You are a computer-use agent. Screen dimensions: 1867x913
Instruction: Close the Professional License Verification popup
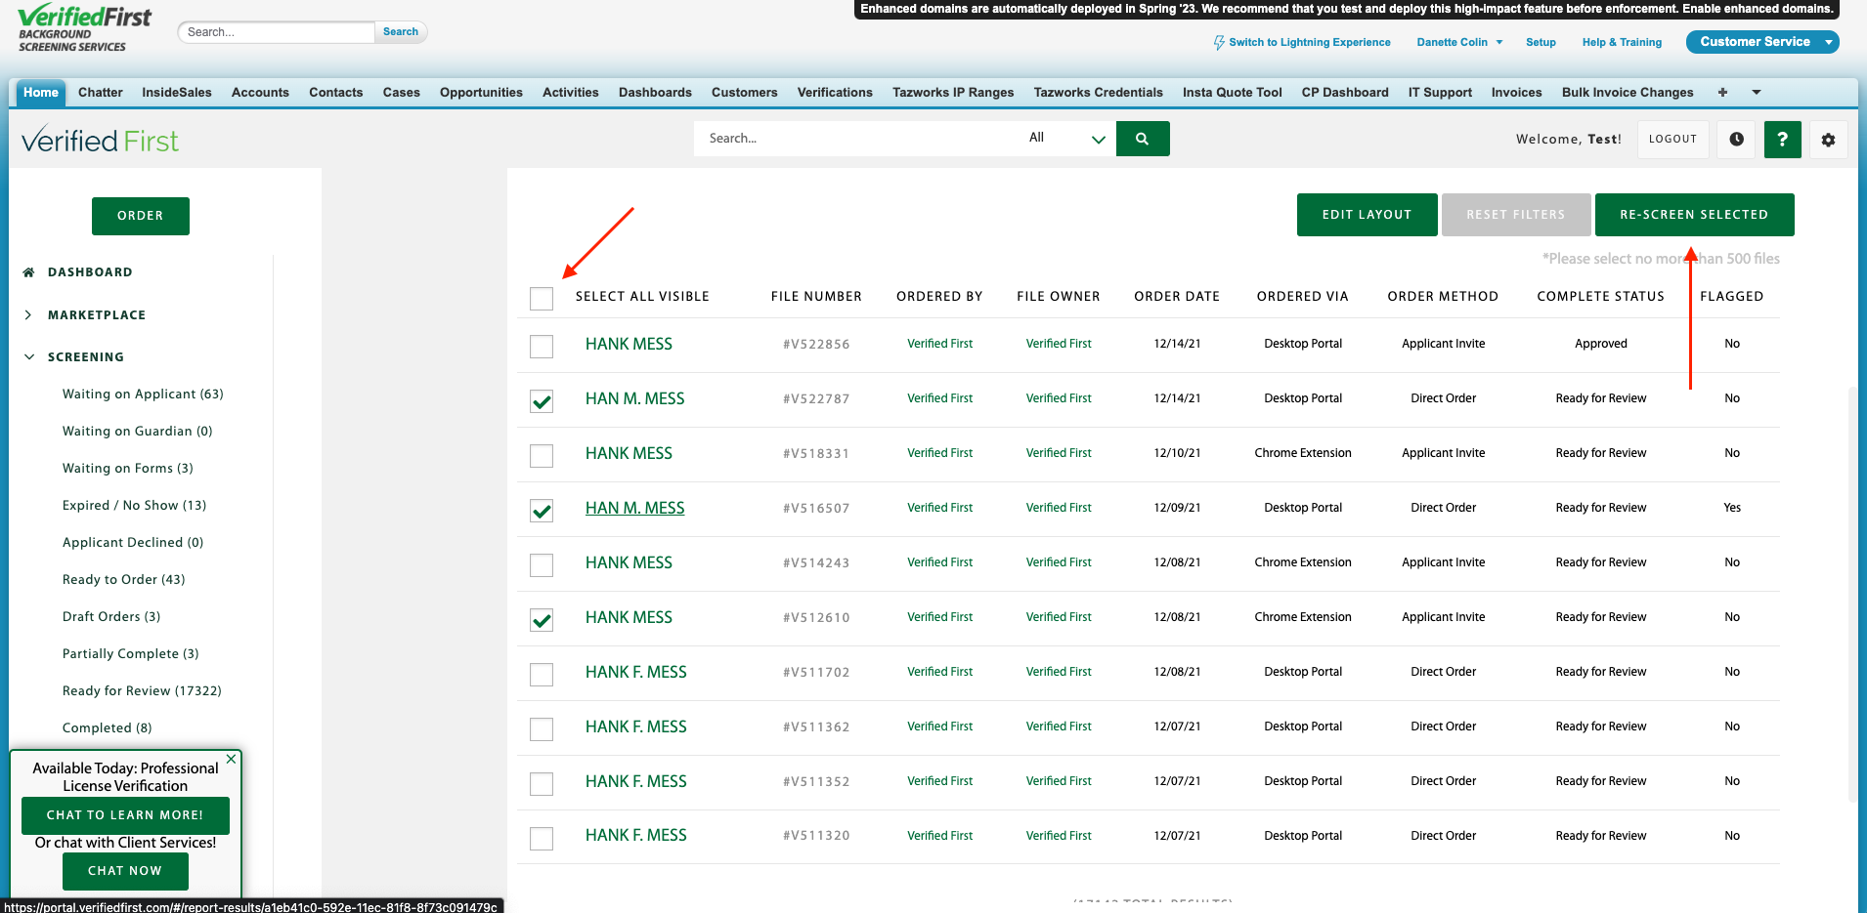coord(231,759)
